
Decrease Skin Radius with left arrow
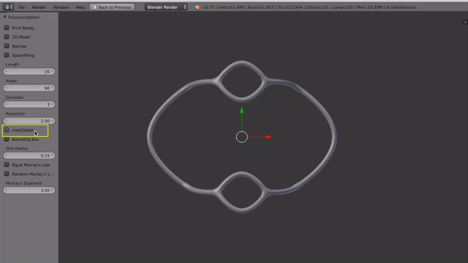pos(6,155)
